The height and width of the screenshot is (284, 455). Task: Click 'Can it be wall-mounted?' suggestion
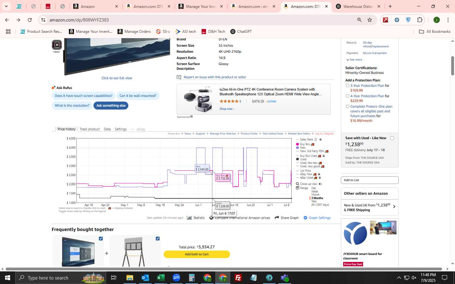click(138, 96)
